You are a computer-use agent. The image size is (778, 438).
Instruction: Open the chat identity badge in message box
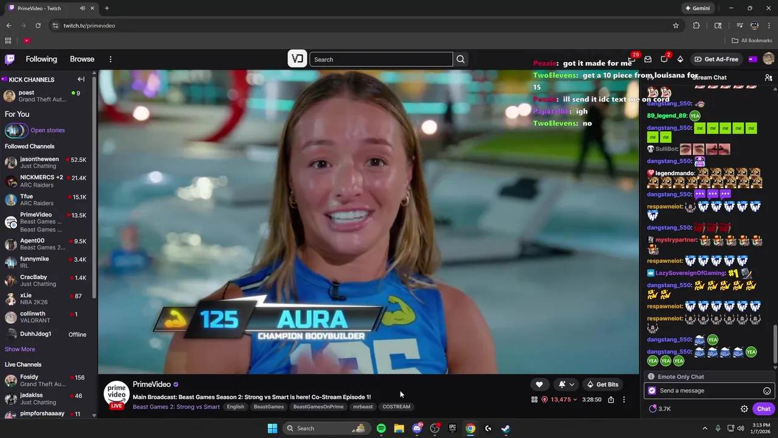(x=652, y=391)
